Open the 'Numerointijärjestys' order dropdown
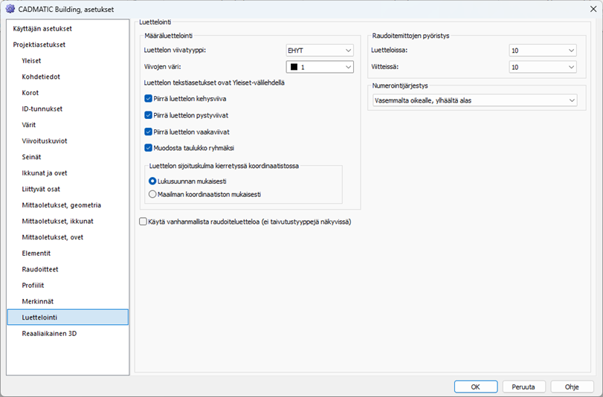Viewport: 603px width, 397px height. tap(474, 100)
